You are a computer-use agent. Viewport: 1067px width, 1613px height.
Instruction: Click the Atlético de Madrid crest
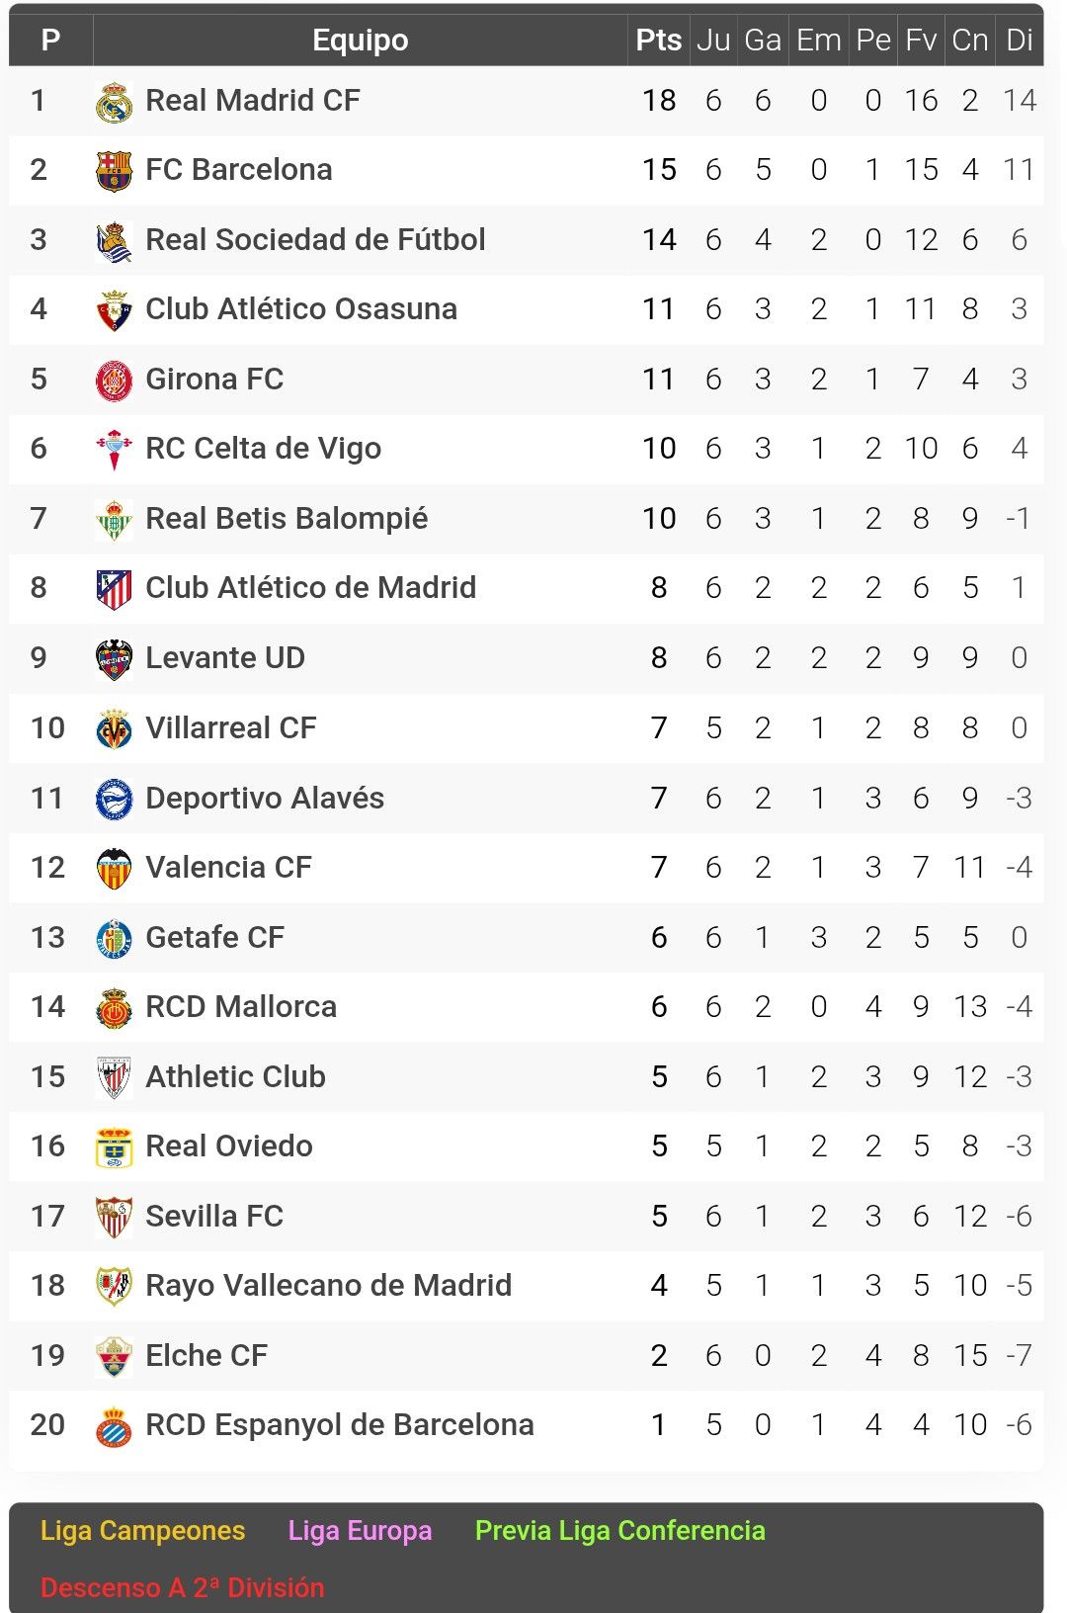[x=114, y=590]
